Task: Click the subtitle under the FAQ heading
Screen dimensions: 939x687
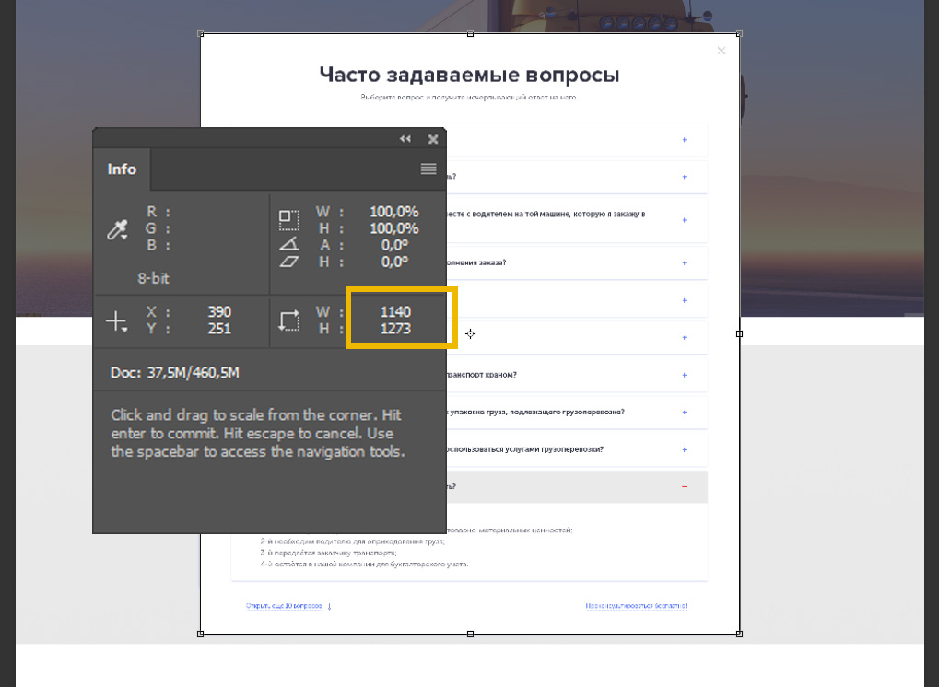Action: click(x=470, y=97)
